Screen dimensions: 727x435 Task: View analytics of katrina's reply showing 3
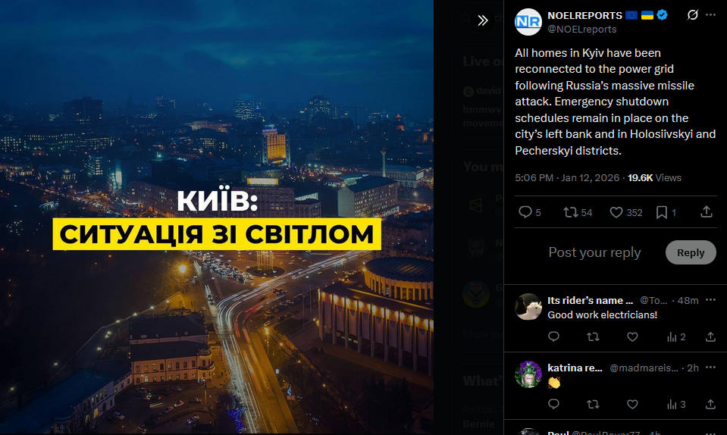tap(676, 405)
